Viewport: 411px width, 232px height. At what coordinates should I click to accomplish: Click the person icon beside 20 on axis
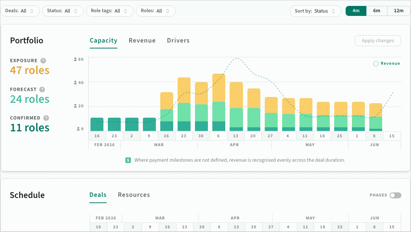pos(75,106)
